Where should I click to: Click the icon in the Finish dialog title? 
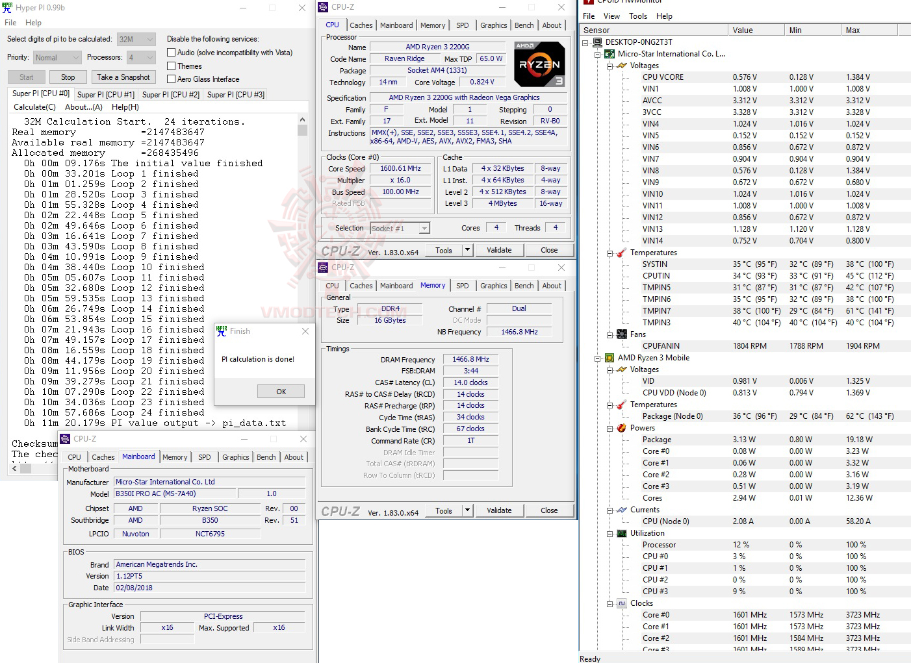pyautogui.click(x=222, y=331)
